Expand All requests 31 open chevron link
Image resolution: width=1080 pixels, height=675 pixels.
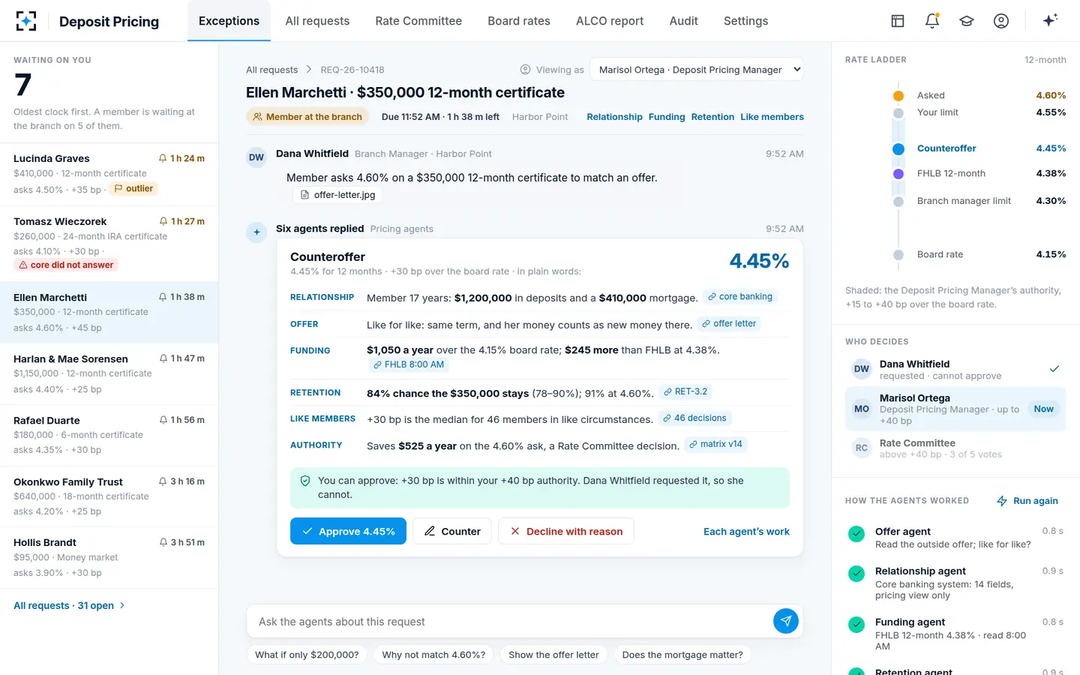(69, 605)
